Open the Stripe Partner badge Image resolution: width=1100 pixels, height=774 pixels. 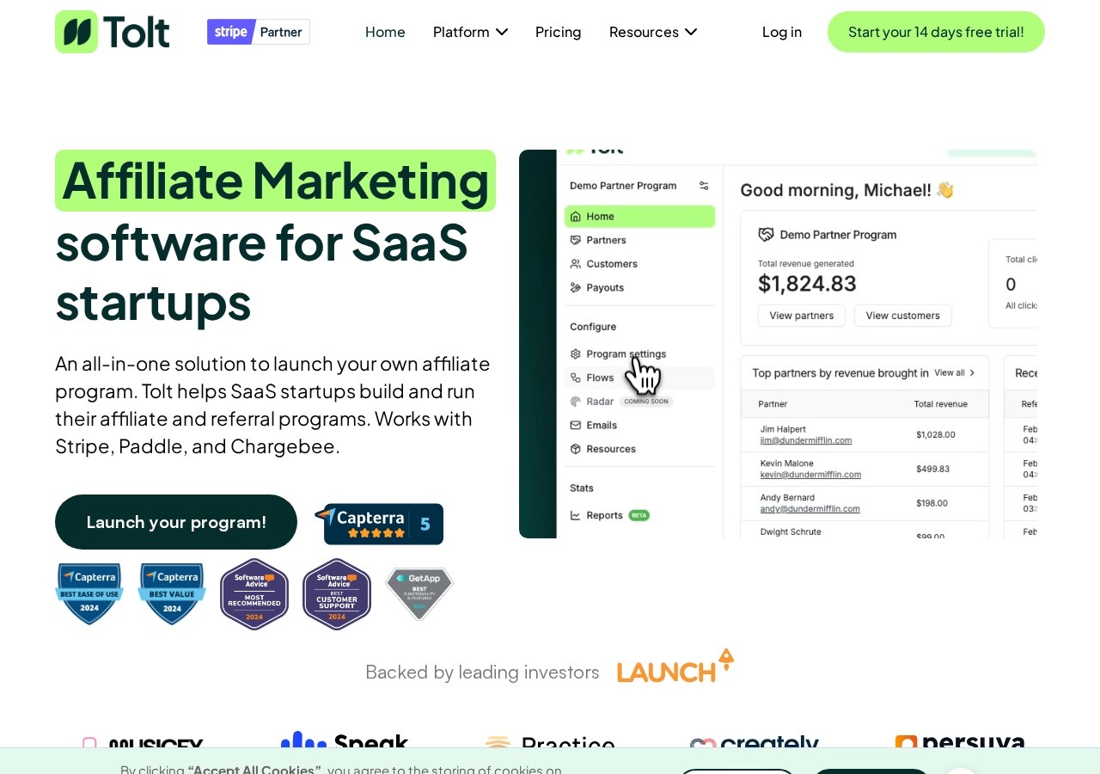(259, 32)
